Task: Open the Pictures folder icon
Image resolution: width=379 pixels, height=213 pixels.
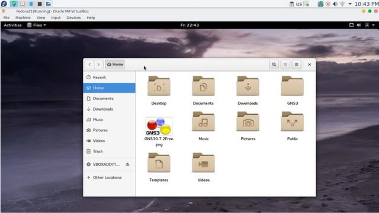Action: pyautogui.click(x=248, y=121)
